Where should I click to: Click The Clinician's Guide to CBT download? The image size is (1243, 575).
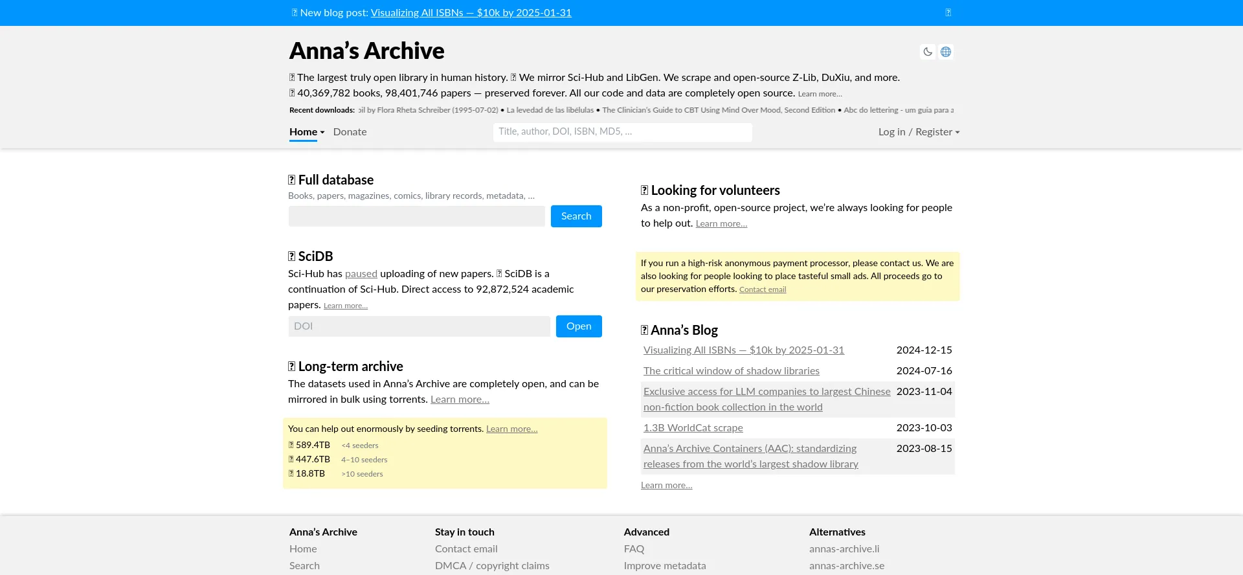coord(719,110)
